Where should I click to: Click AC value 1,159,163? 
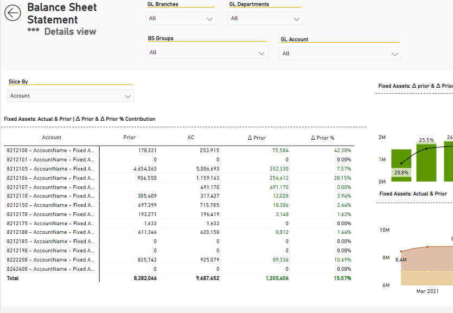coord(208,178)
